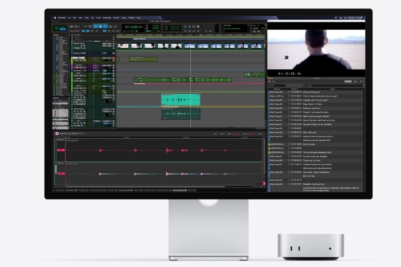Switch the Transcript window to Timeline view
This screenshot has height=267, width=401.
point(348,81)
